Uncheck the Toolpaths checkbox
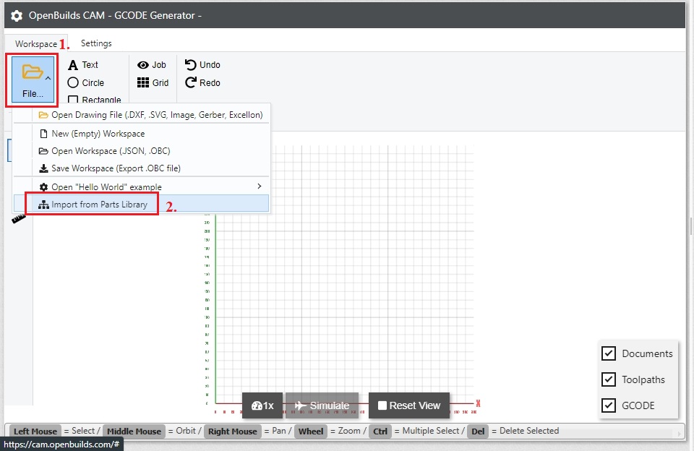 [609, 379]
